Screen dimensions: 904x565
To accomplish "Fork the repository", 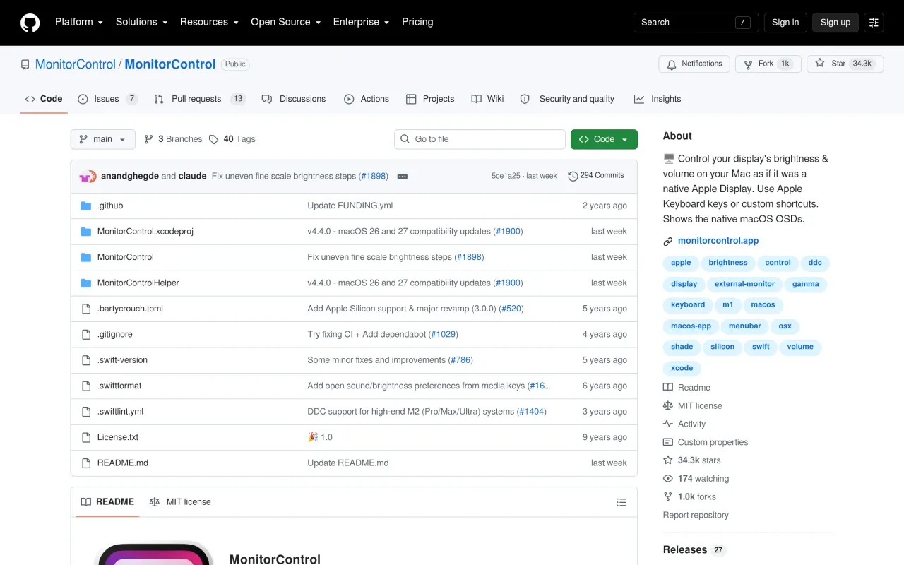I will [768, 64].
